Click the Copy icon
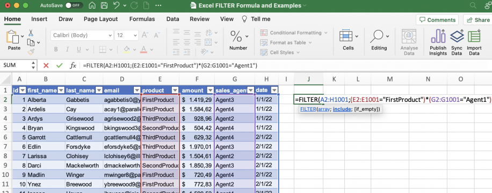Viewport: 492px width, 193px height. pos(31,42)
